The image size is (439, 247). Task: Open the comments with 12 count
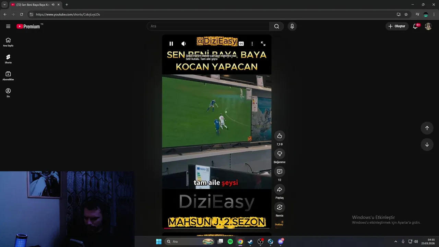tap(280, 172)
